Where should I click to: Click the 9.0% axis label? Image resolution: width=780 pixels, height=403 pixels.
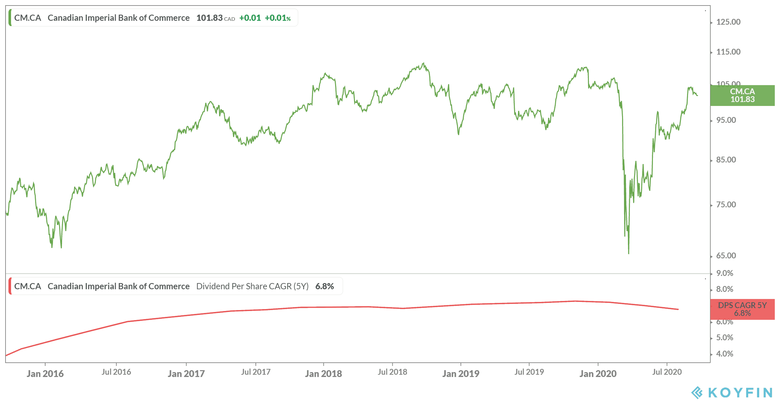tap(724, 273)
